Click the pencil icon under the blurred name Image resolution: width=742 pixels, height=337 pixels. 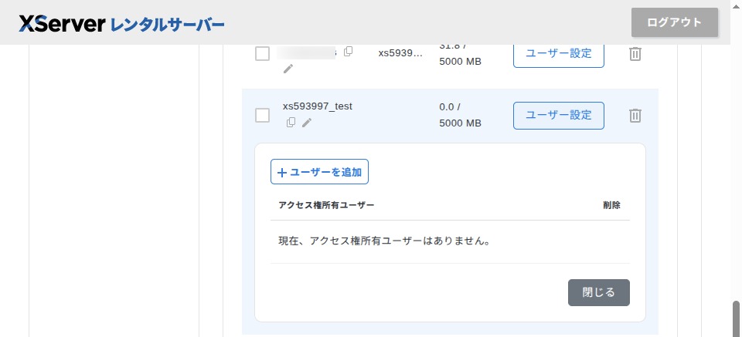pos(288,69)
